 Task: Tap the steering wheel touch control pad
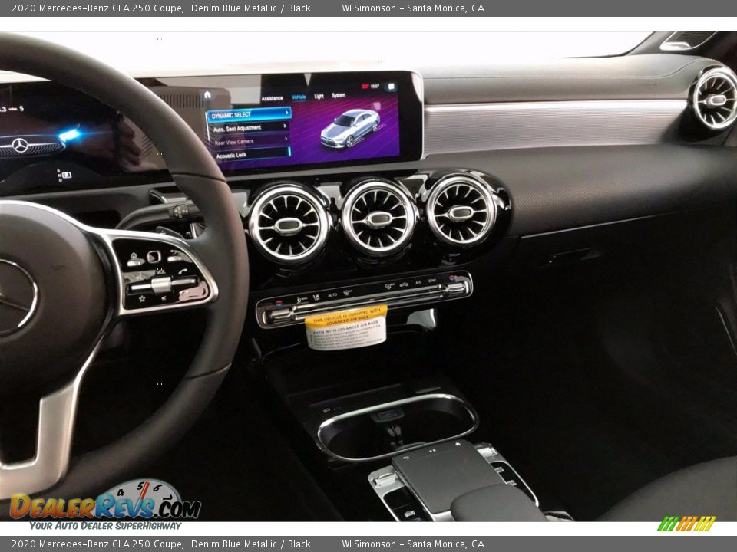(154, 257)
